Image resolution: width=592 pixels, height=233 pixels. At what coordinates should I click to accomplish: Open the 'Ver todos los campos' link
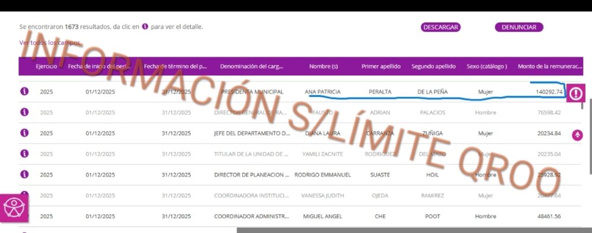(x=49, y=43)
